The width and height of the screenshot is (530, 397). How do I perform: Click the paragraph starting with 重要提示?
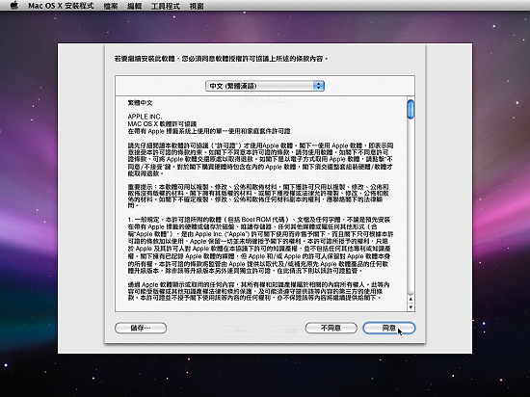tap(258, 196)
